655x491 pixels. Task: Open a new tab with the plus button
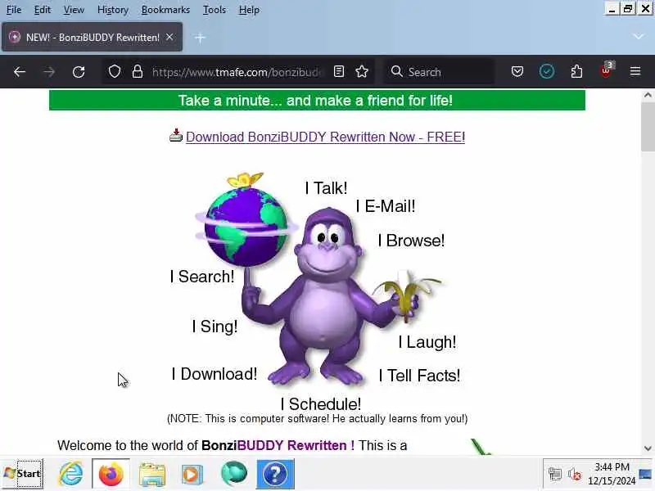200,38
